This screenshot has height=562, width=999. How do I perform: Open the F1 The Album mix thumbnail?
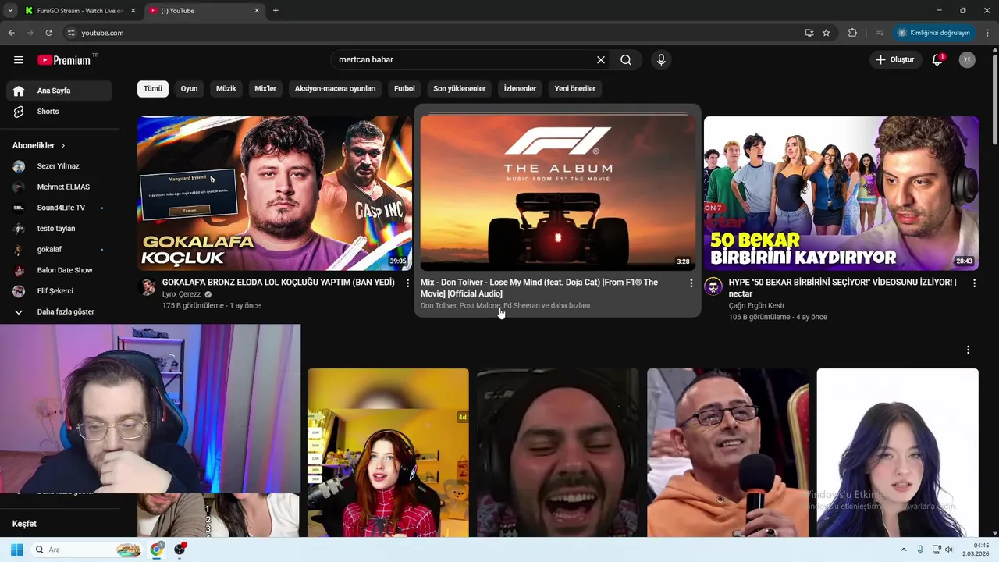pos(558,194)
